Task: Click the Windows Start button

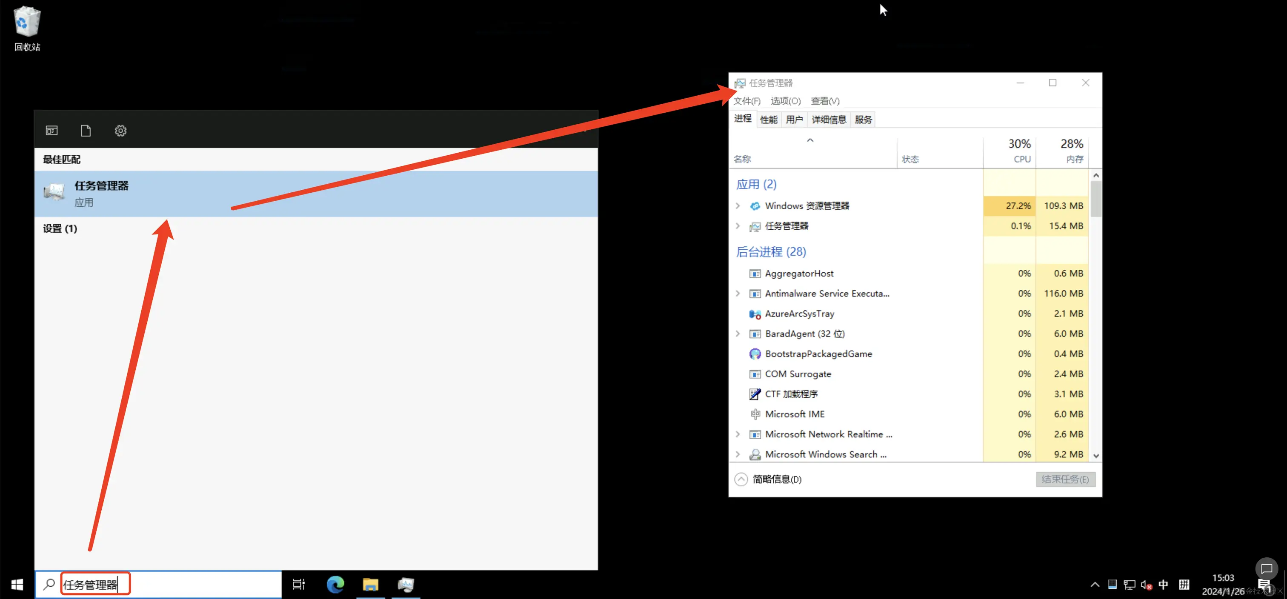Action: (17, 584)
